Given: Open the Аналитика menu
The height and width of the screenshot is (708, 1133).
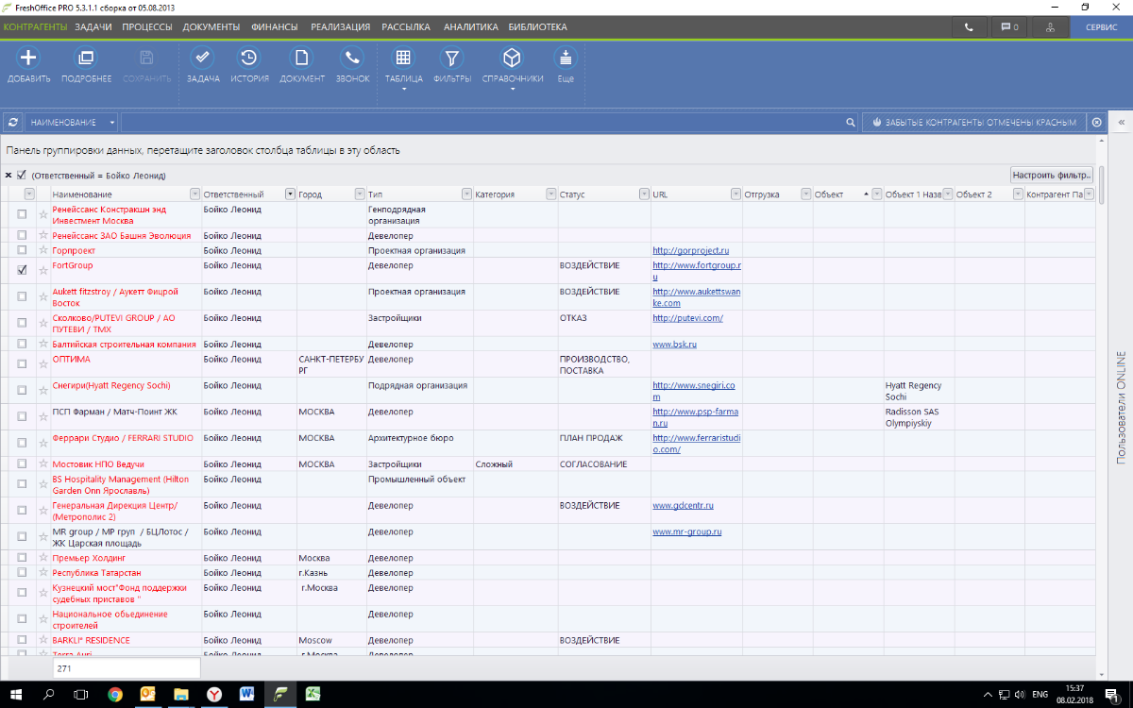Looking at the screenshot, I should [x=470, y=27].
